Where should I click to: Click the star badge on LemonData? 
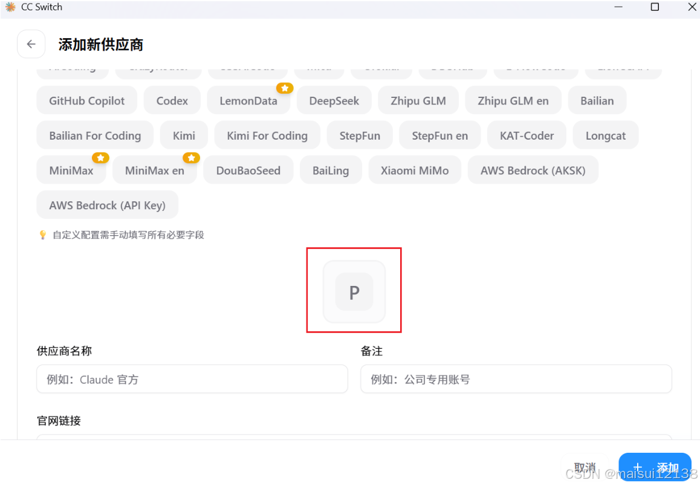[x=284, y=88]
